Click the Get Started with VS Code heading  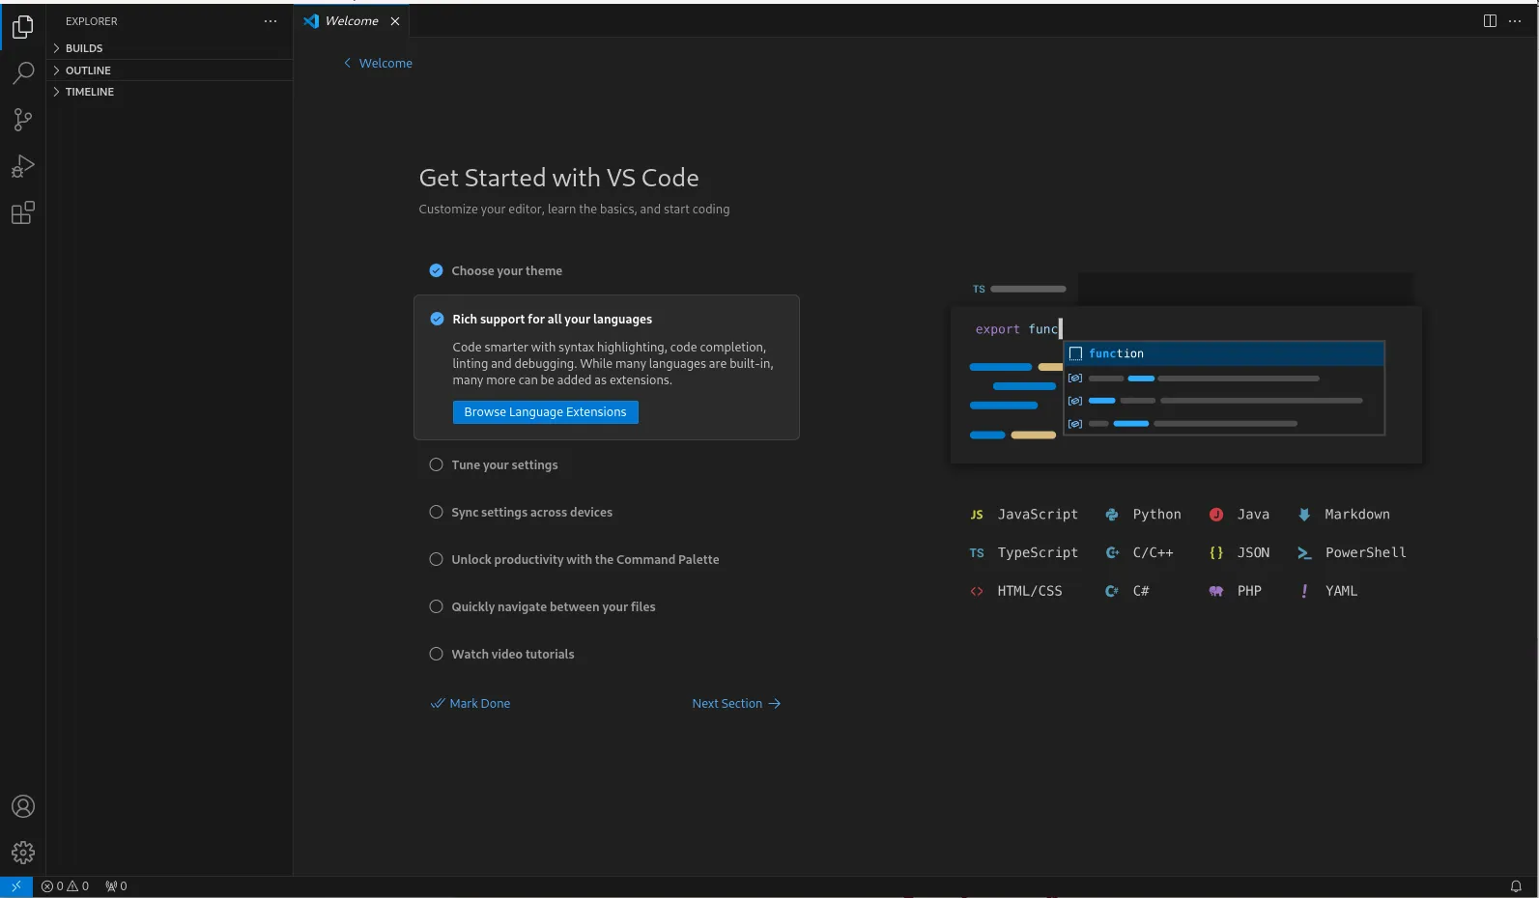(558, 178)
